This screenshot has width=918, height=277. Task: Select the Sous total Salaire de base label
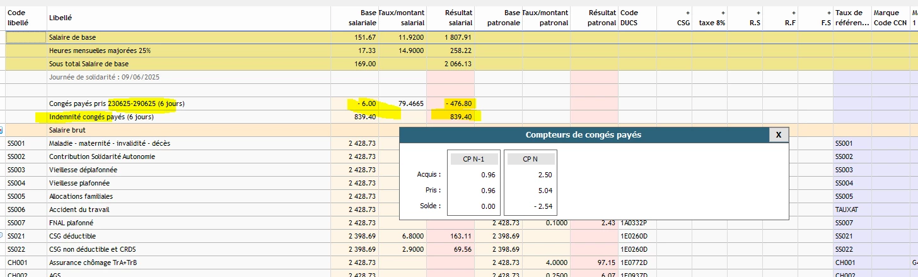pos(88,64)
